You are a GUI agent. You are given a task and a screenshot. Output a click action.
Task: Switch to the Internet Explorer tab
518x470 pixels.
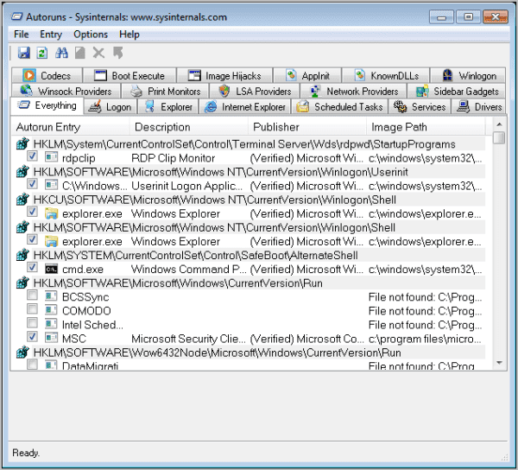tap(245, 107)
